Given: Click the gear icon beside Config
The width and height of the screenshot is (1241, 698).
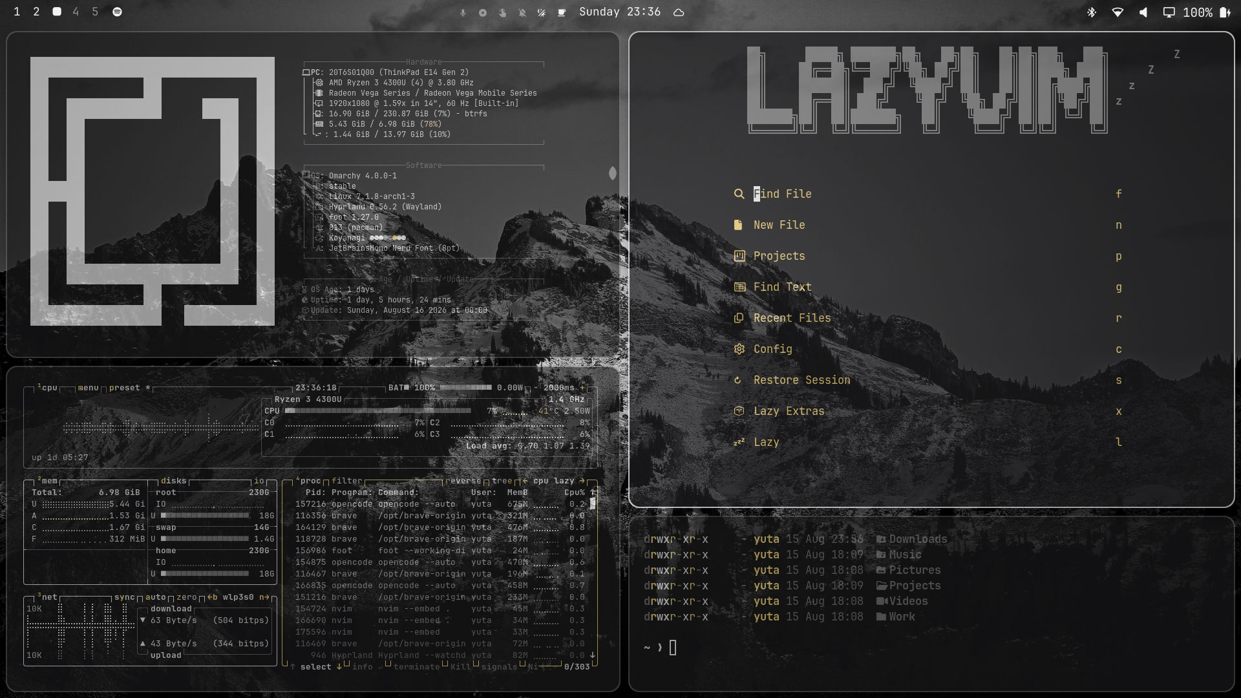Looking at the screenshot, I should coord(739,349).
